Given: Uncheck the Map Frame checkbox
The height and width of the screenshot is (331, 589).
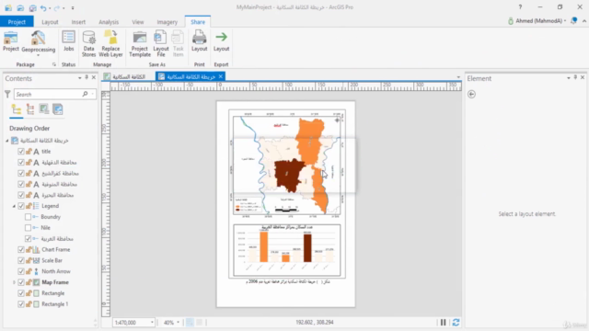Looking at the screenshot, I should click(21, 282).
